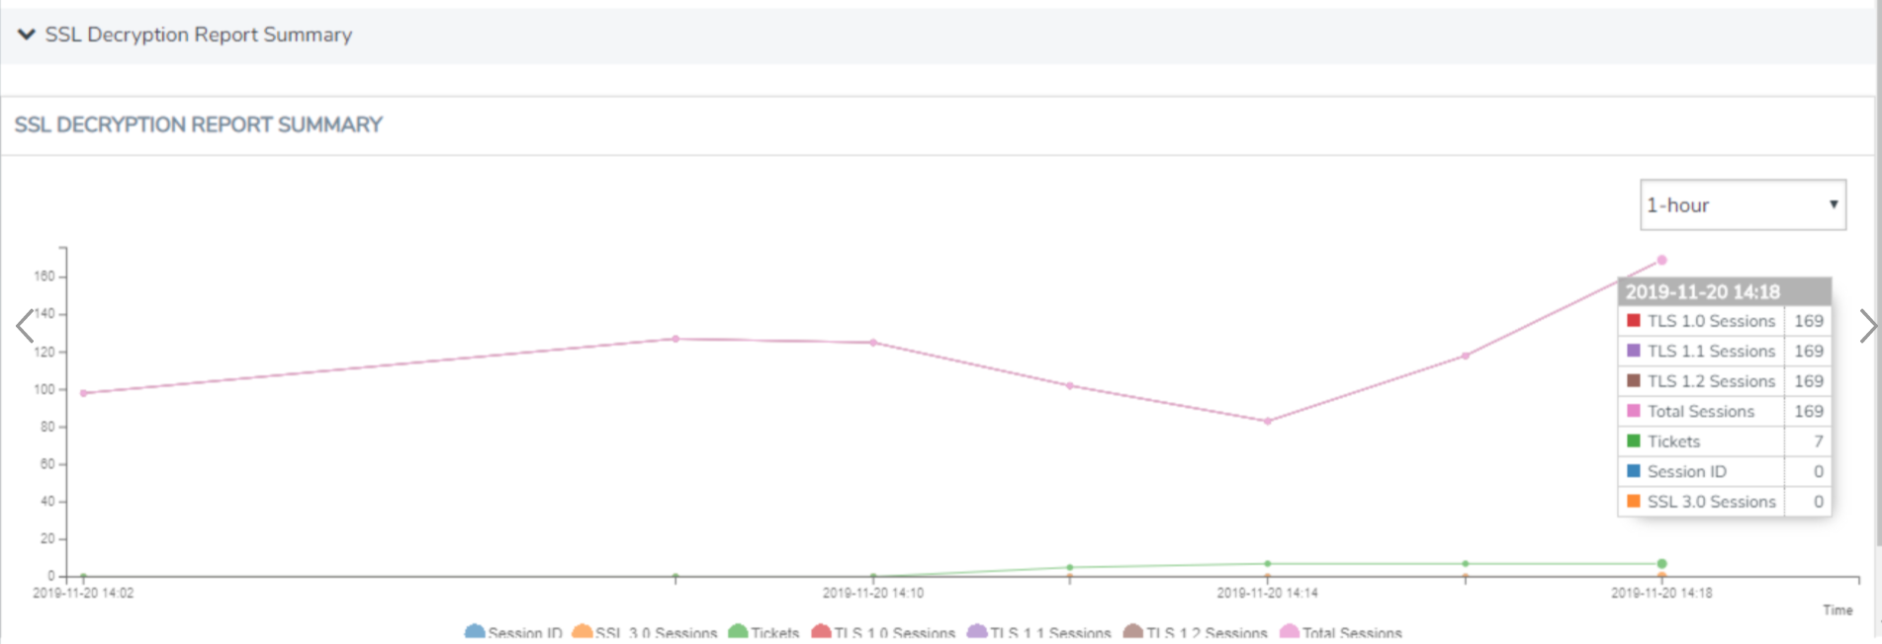Screen dimensions: 1882x644
Task: Select the peak Total Sessions point at 14:18
Action: pos(1661,261)
